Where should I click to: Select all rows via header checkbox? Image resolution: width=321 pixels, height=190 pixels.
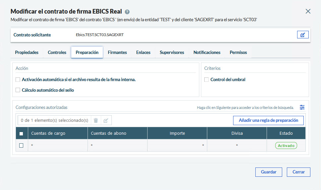click(x=21, y=133)
